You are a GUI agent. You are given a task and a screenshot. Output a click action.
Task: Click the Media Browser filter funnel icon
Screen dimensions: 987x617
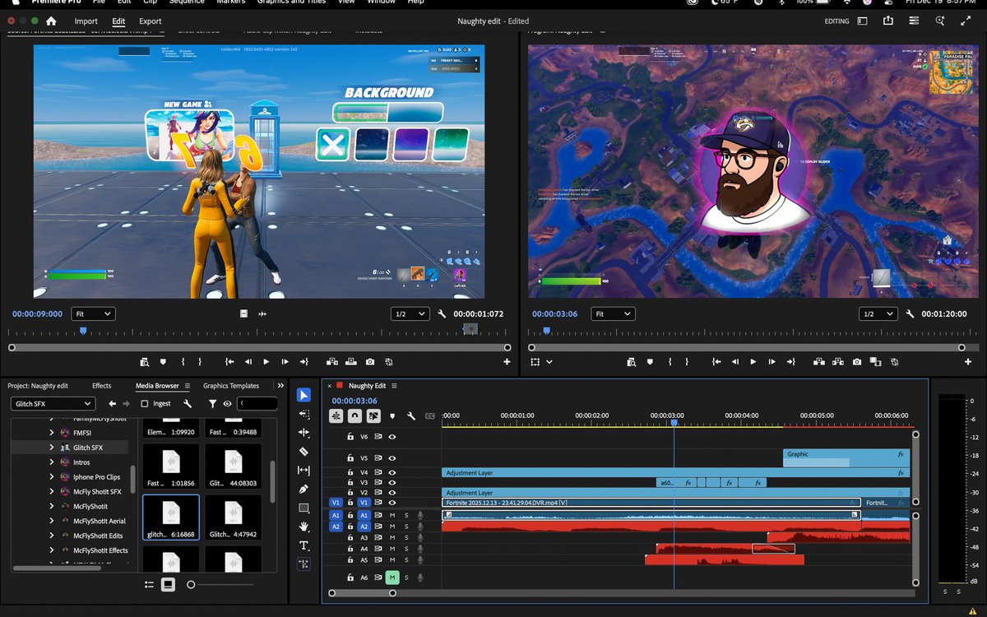[x=212, y=404]
